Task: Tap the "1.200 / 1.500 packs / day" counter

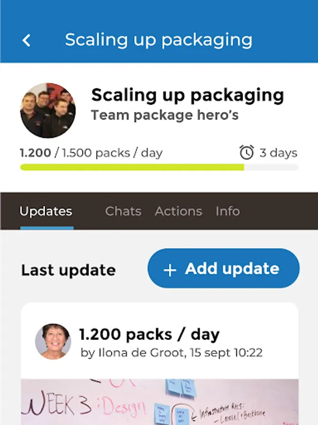Action: [x=91, y=153]
